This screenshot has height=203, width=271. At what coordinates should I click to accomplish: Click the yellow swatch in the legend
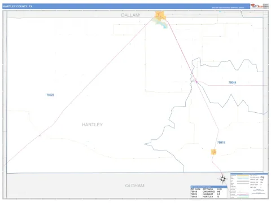tap(243, 175)
